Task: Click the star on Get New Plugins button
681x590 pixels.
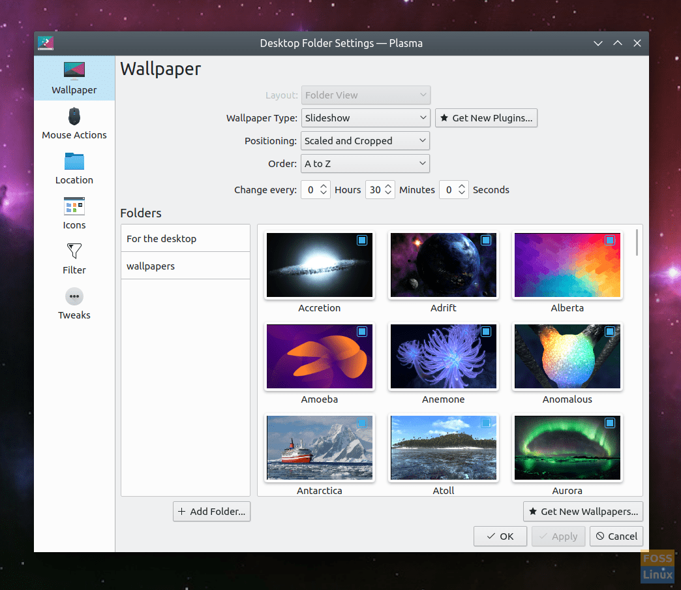Action: tap(445, 118)
